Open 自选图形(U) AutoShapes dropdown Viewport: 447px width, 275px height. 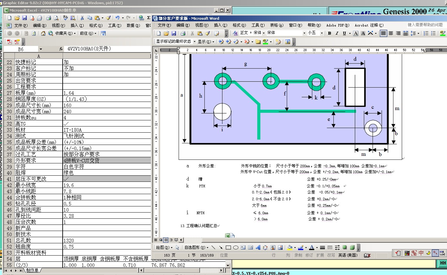click(x=196, y=247)
